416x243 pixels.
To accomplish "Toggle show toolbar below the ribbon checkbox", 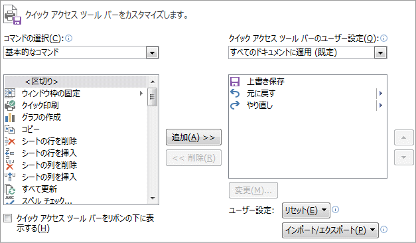I will (x=8, y=218).
